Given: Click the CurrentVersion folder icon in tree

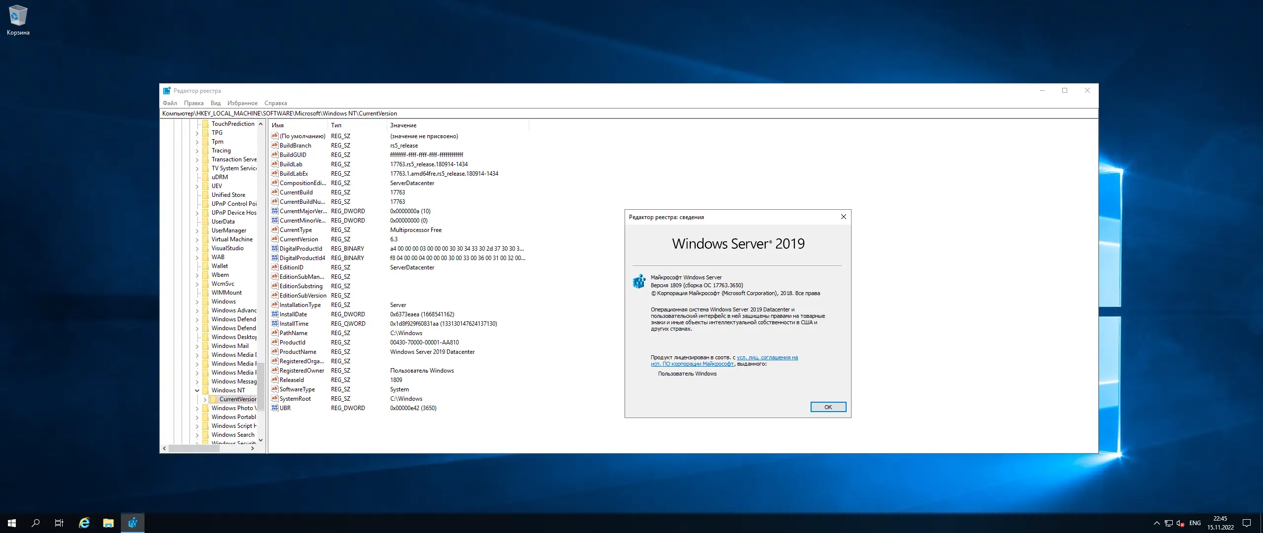Looking at the screenshot, I should click(214, 399).
